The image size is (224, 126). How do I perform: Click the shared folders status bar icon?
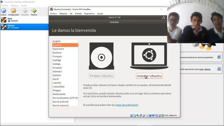pos(147,115)
